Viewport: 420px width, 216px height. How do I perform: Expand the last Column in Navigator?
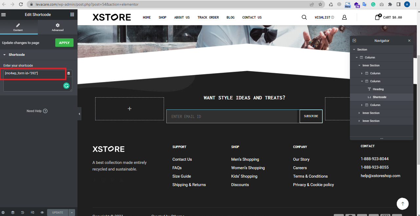tap(362, 105)
